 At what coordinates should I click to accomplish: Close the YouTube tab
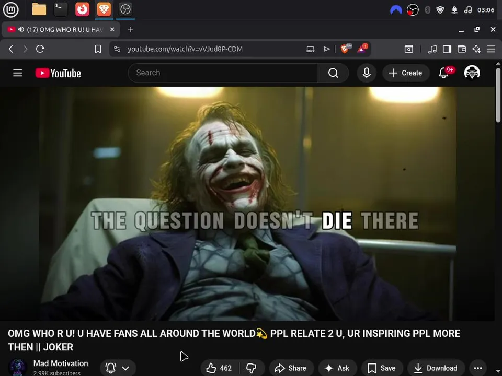pyautogui.click(x=112, y=29)
